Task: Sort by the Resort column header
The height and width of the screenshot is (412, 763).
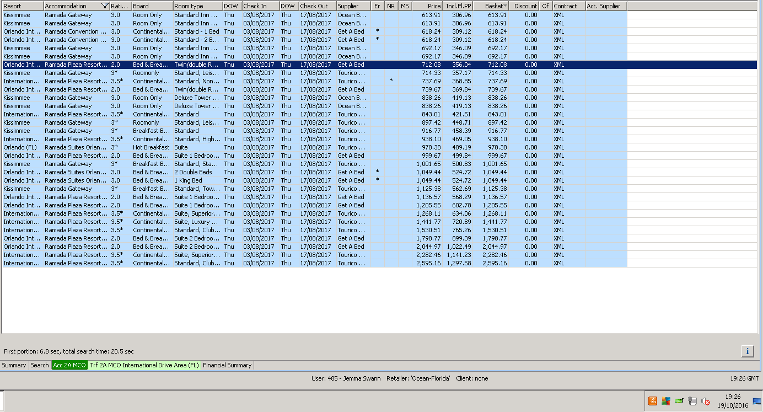Action: click(x=23, y=6)
